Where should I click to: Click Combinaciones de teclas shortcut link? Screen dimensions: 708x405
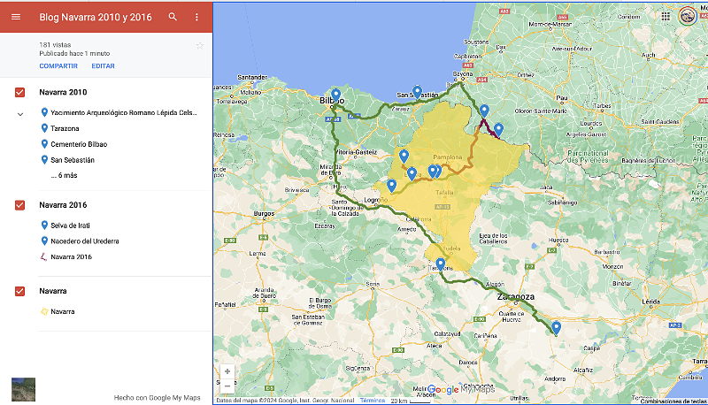(673, 401)
